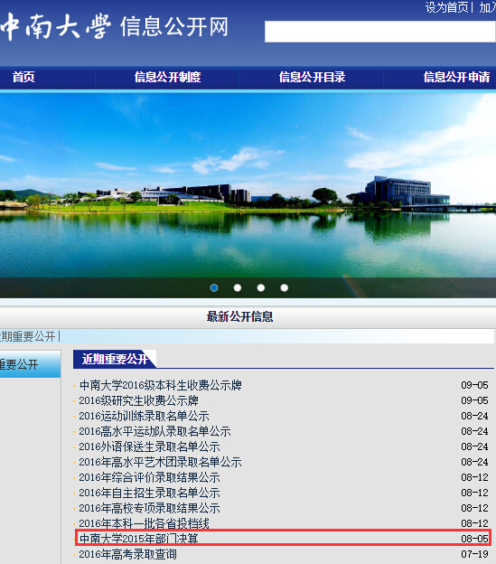496x564 pixels.
Task: Click the 设为首页 link
Action: coord(446,7)
